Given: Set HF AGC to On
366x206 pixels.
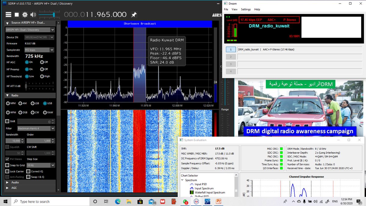Looking at the screenshot, I should pyautogui.click(x=27, y=62).
